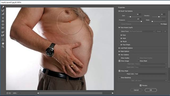170x96 pixels.
Task: Select the Thaw Mask tool
Action: click(x=3, y=35)
